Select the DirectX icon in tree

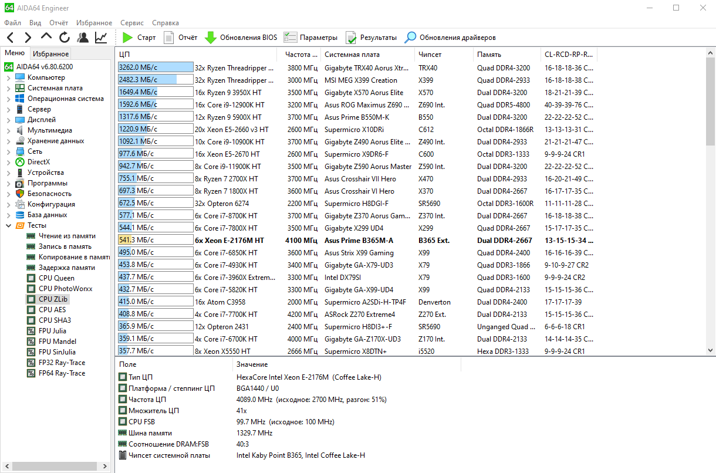pos(20,162)
